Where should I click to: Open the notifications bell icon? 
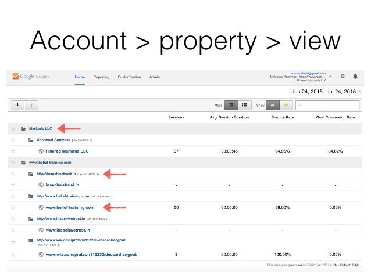[x=355, y=76]
